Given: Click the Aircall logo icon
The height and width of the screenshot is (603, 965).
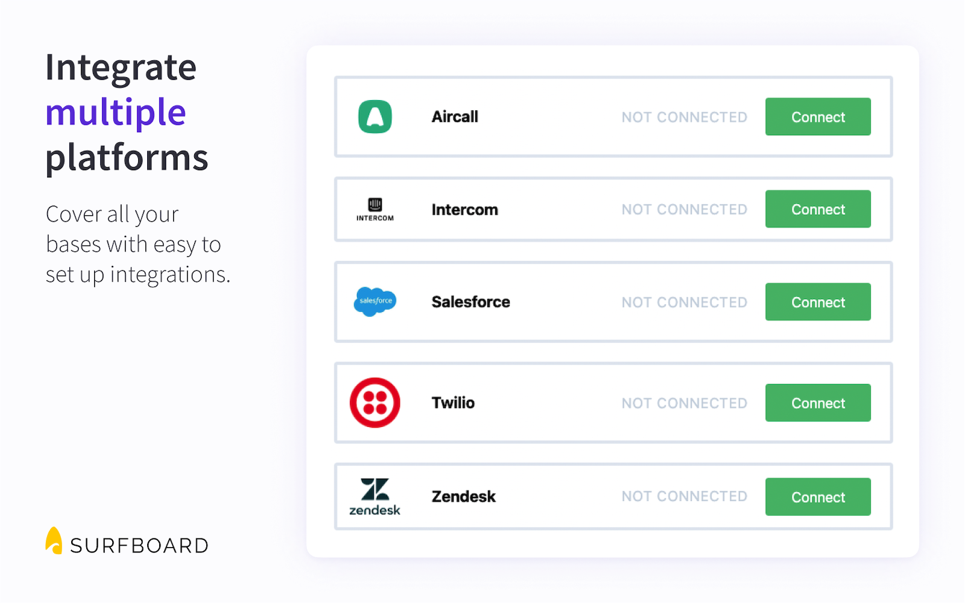Looking at the screenshot, I should [x=375, y=117].
